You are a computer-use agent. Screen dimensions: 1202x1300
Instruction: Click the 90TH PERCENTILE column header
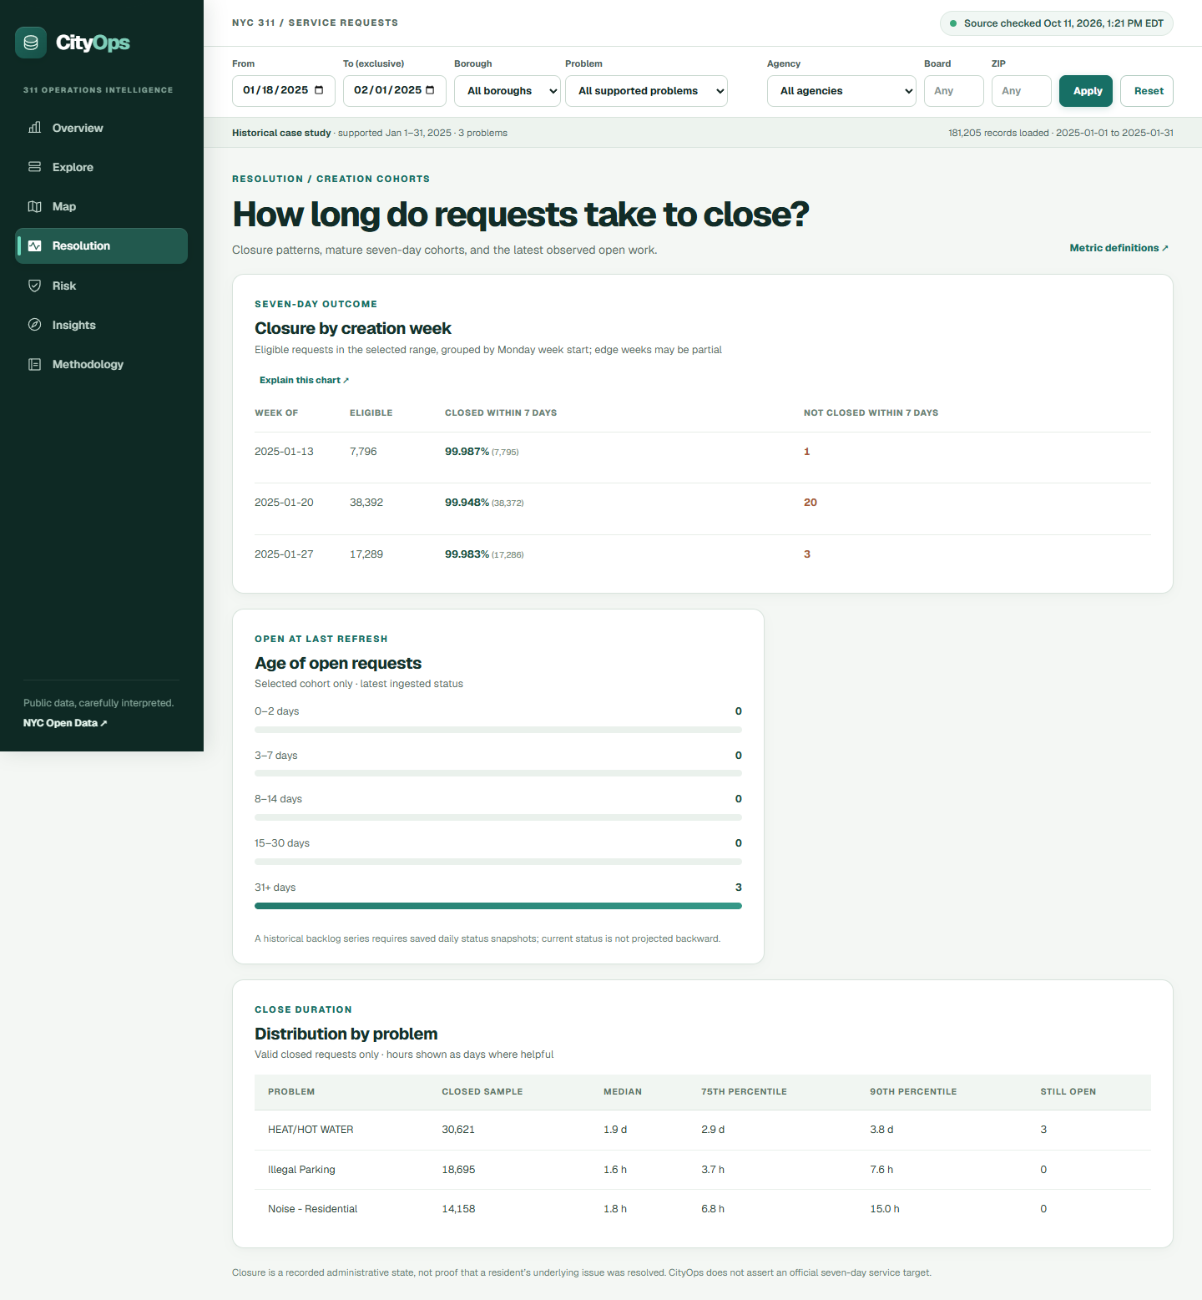point(913,1092)
